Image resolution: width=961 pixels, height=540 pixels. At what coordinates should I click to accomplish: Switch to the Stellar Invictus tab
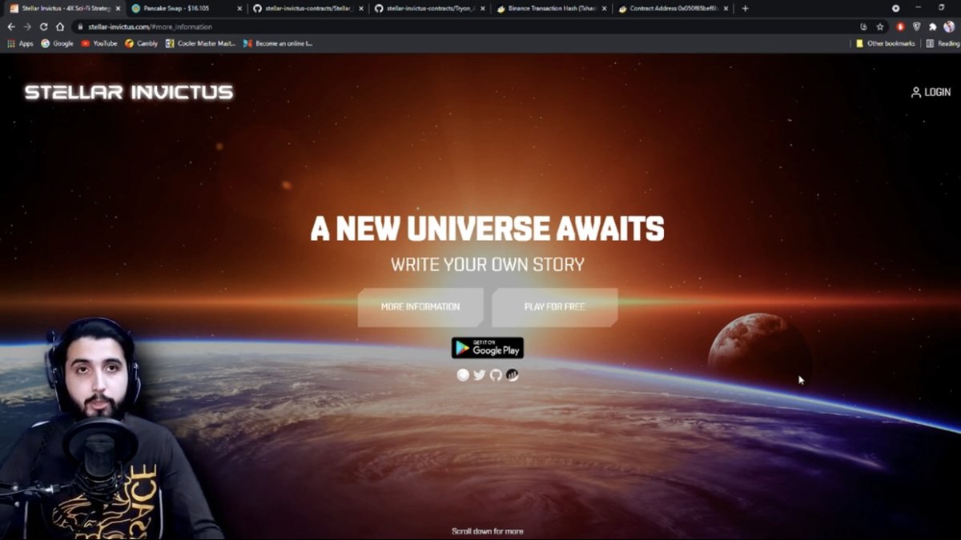64,8
